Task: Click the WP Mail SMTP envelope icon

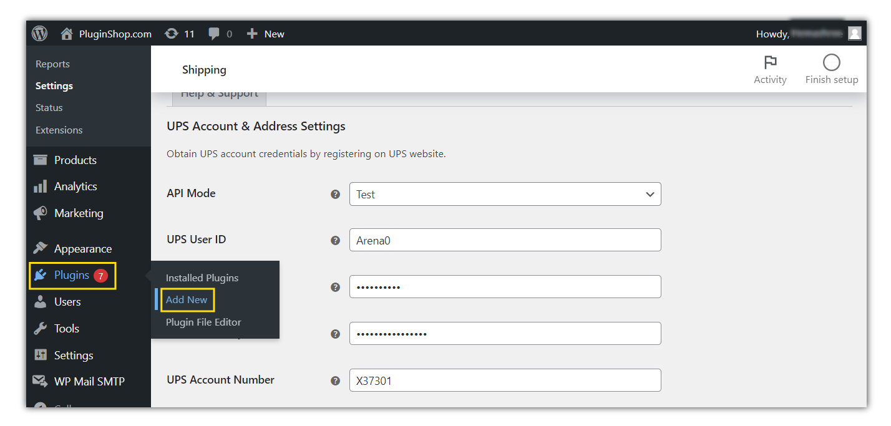Action: (40, 381)
